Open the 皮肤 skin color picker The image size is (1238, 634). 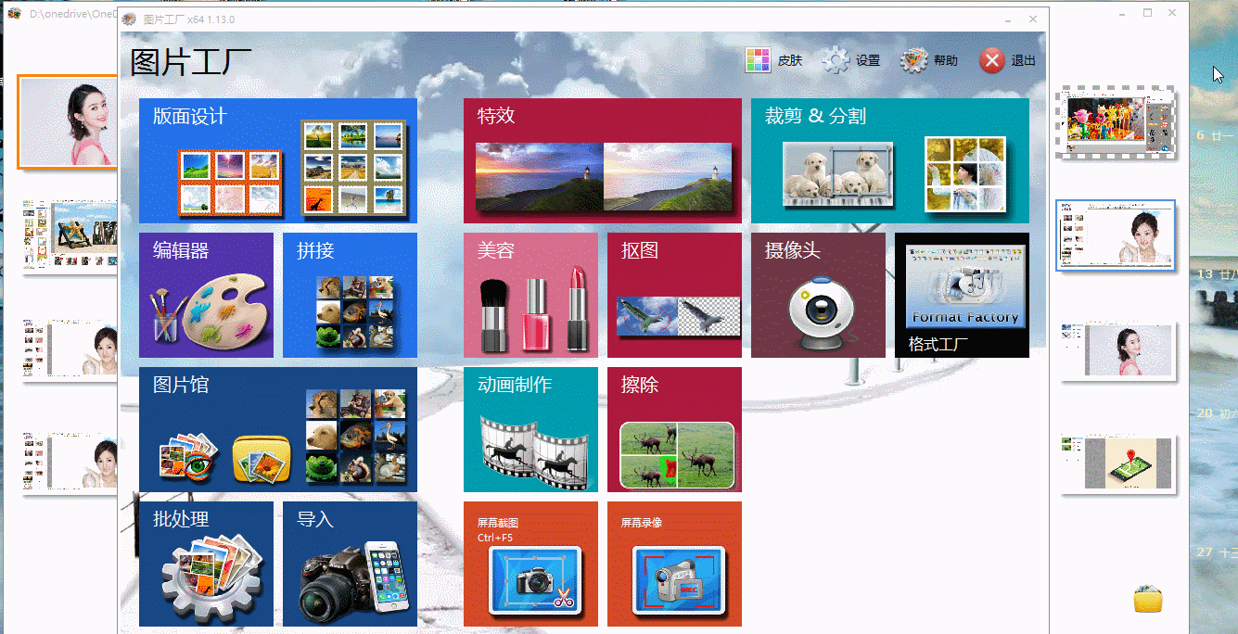point(773,61)
